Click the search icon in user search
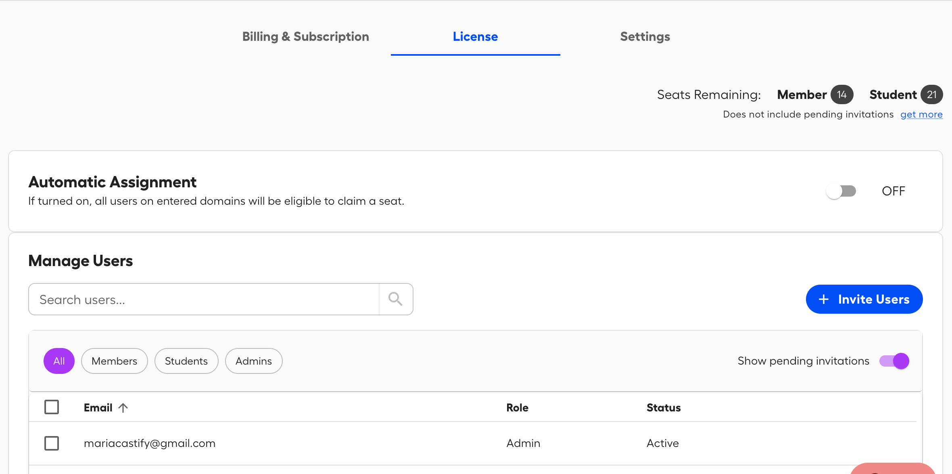This screenshot has height=474, width=952. pyautogui.click(x=396, y=298)
